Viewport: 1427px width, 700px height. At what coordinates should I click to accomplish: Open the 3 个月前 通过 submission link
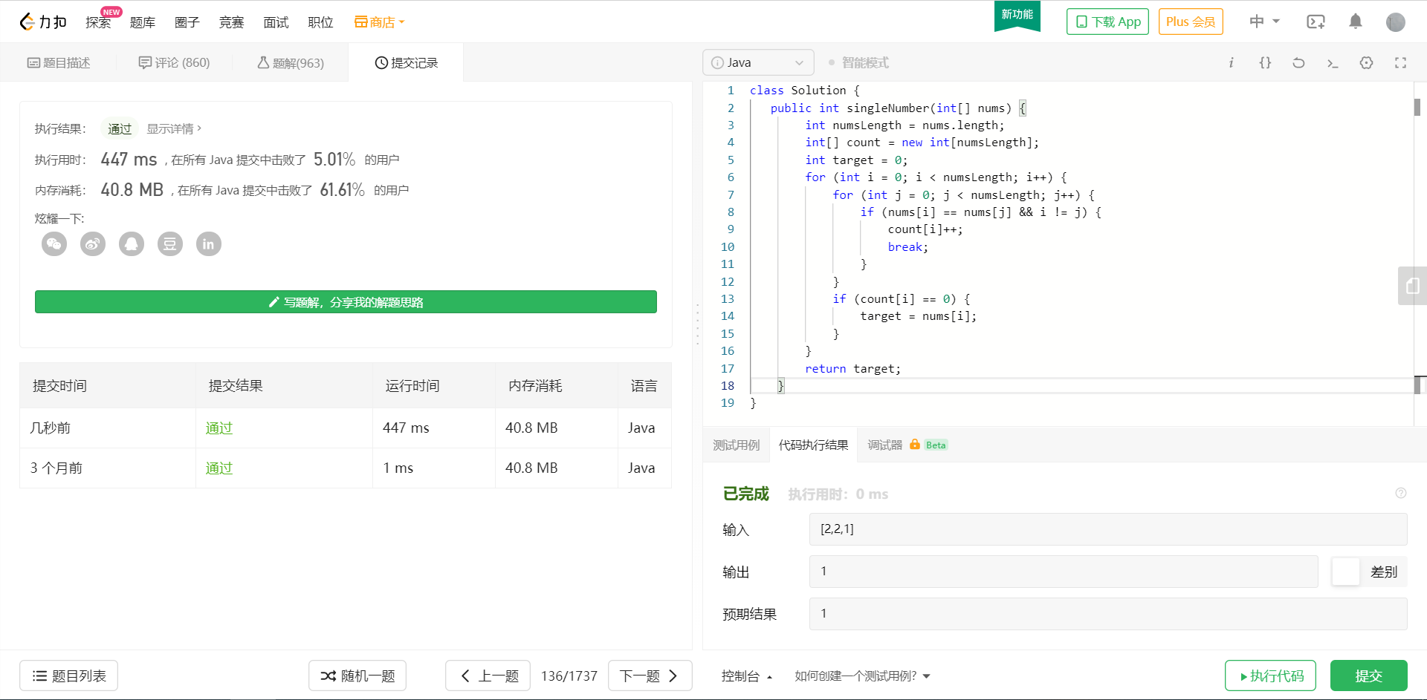tap(219, 468)
